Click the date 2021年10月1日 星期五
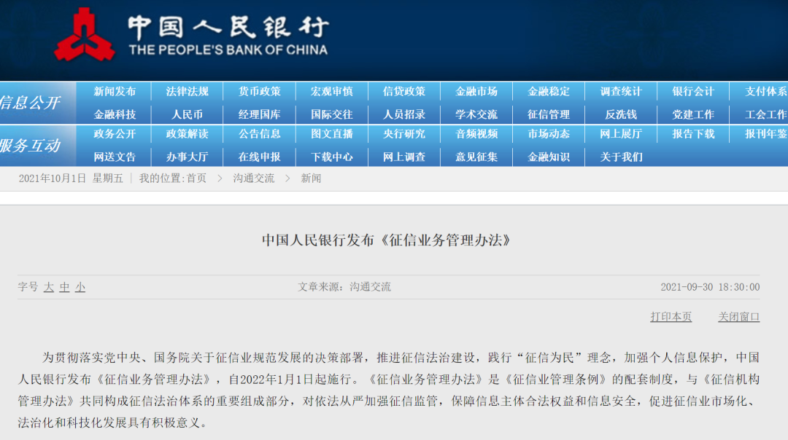788x440 pixels. 71,178
